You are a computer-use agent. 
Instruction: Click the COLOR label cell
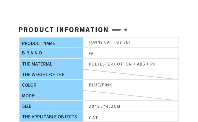51,85
